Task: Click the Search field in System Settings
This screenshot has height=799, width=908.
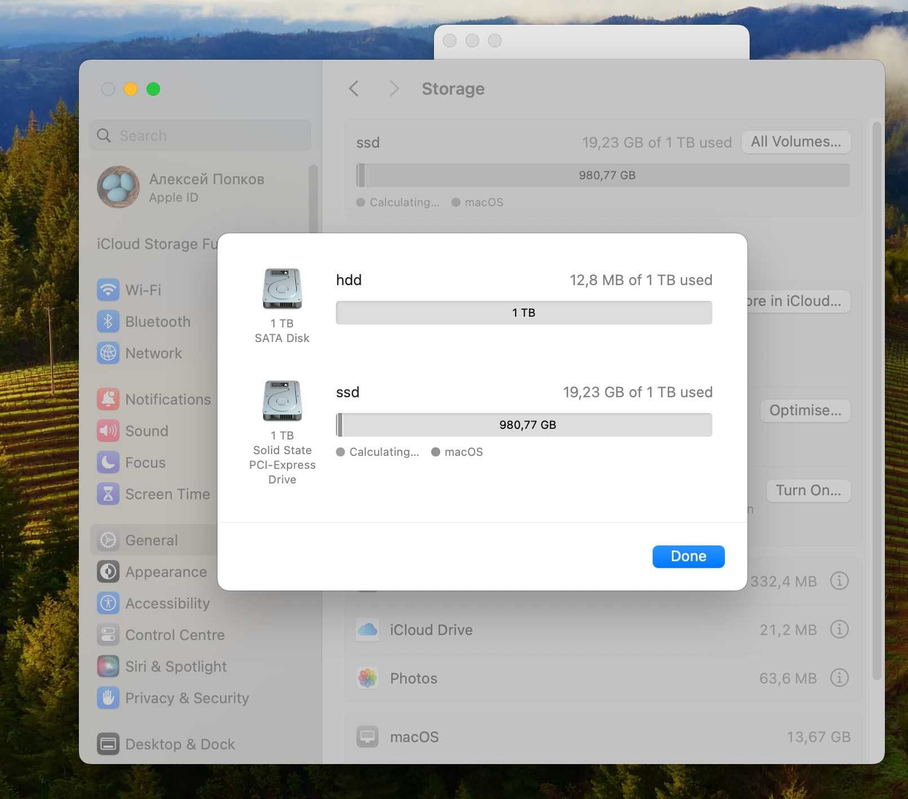Action: pos(200,136)
